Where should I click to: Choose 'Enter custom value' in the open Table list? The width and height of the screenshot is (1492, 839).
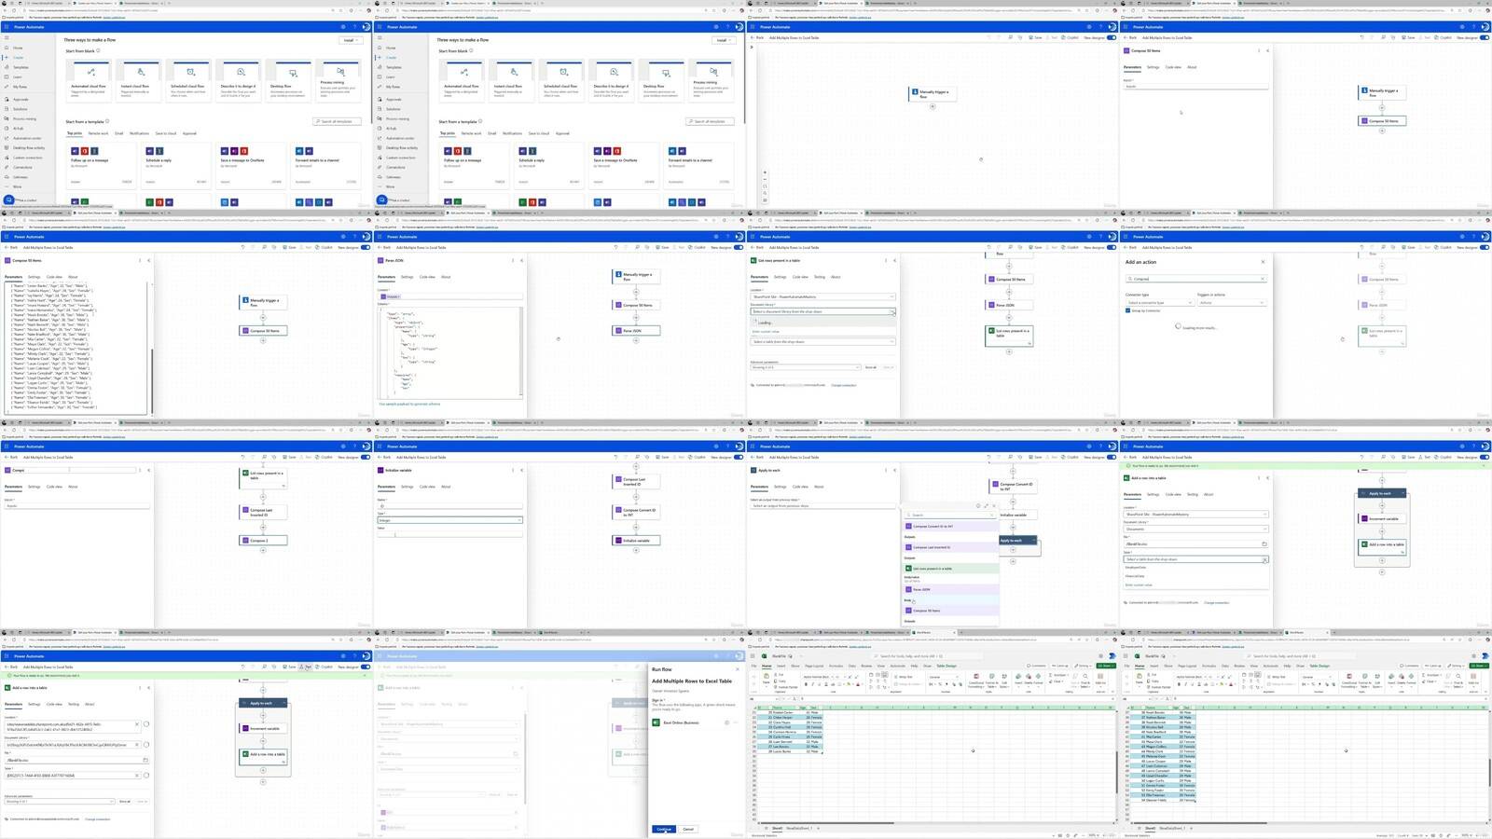tap(1139, 585)
